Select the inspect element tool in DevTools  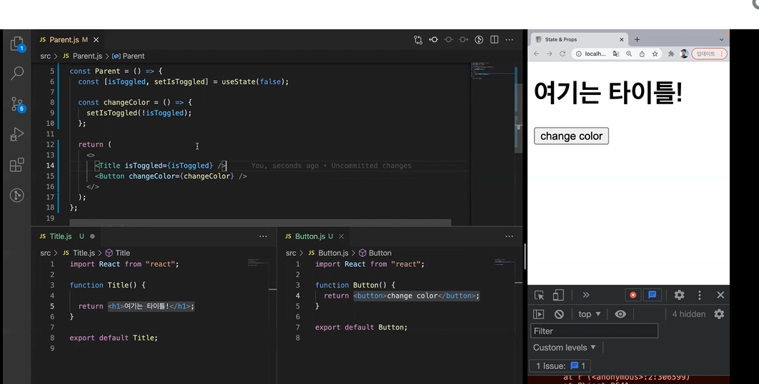click(x=539, y=295)
